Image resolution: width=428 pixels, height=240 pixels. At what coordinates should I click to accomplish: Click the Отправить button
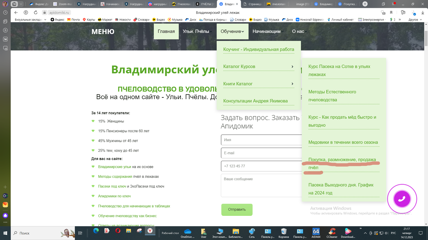(236, 210)
